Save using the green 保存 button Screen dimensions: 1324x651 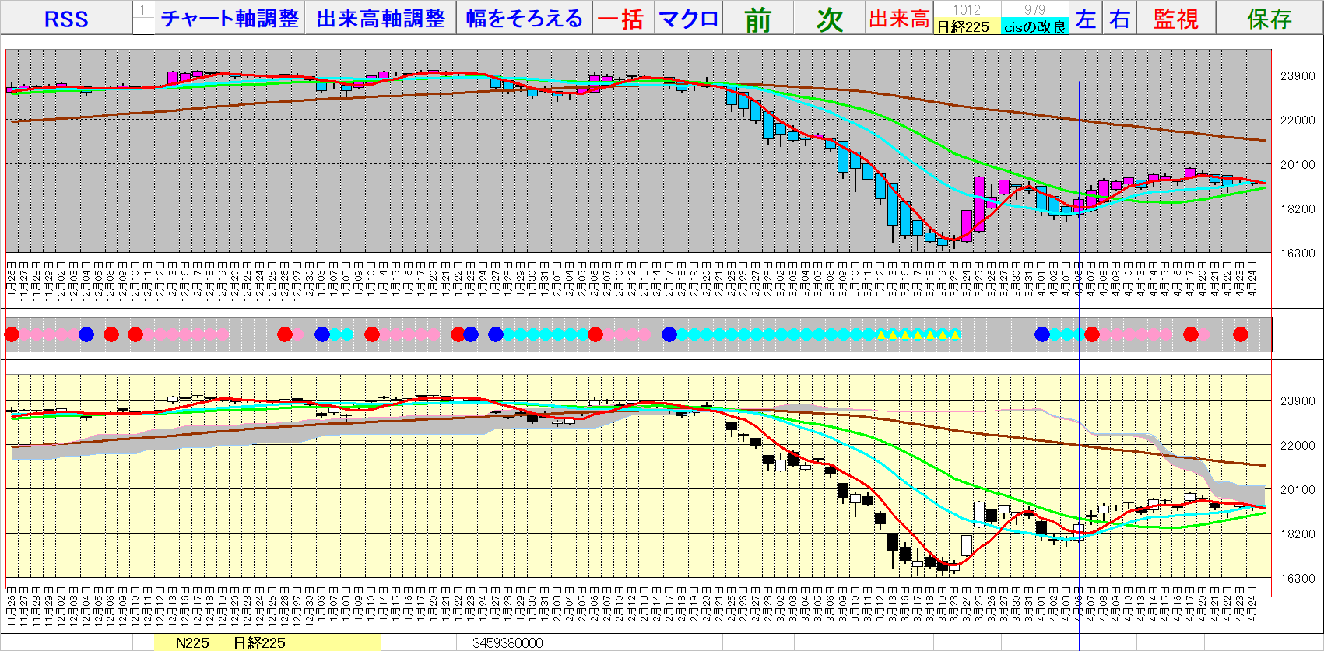[x=1269, y=19]
